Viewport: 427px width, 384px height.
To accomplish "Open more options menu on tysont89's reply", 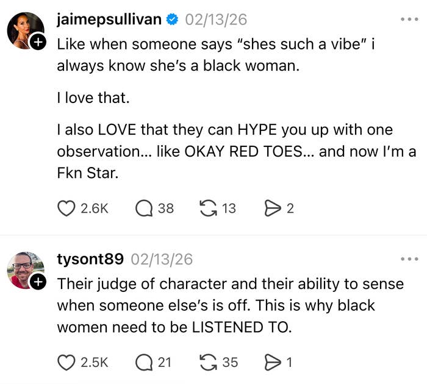I will (409, 259).
